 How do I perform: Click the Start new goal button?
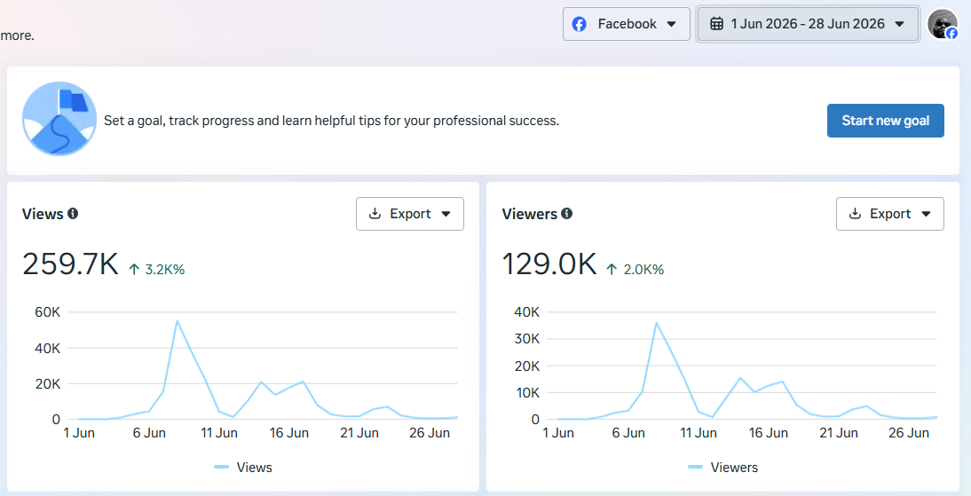[x=885, y=121]
